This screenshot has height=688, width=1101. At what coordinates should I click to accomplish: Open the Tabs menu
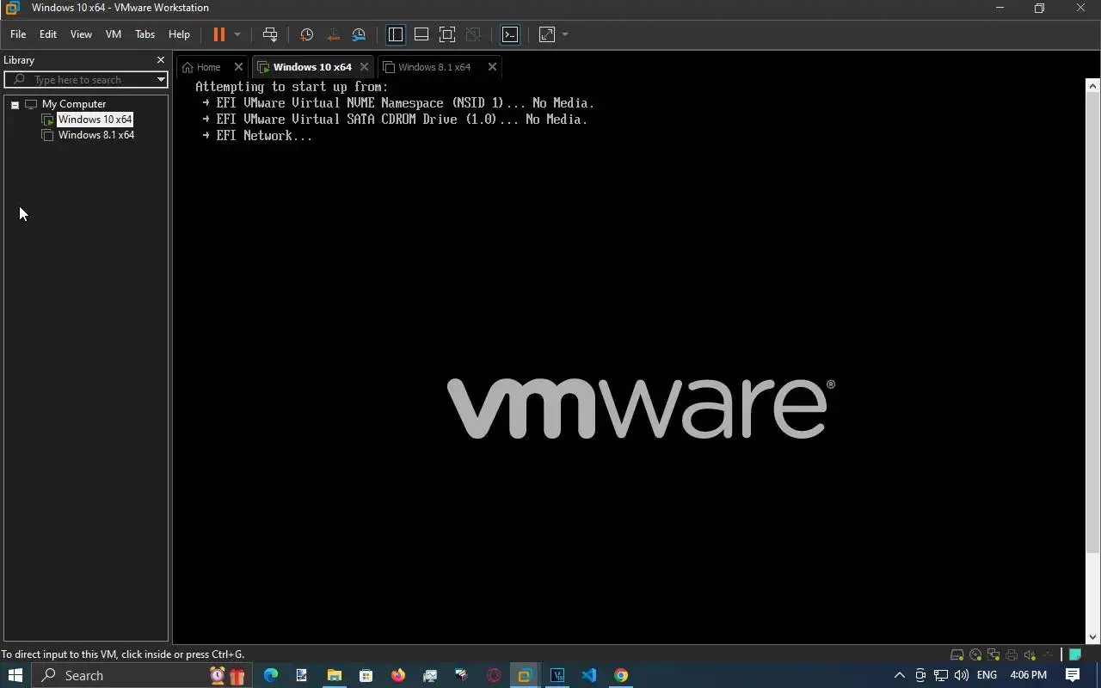click(145, 34)
